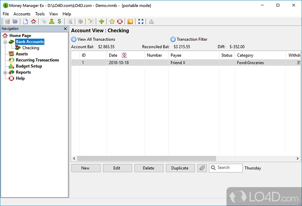Collapse the Bank Accounts tree node
The image size is (302, 206).
[x=5, y=42]
